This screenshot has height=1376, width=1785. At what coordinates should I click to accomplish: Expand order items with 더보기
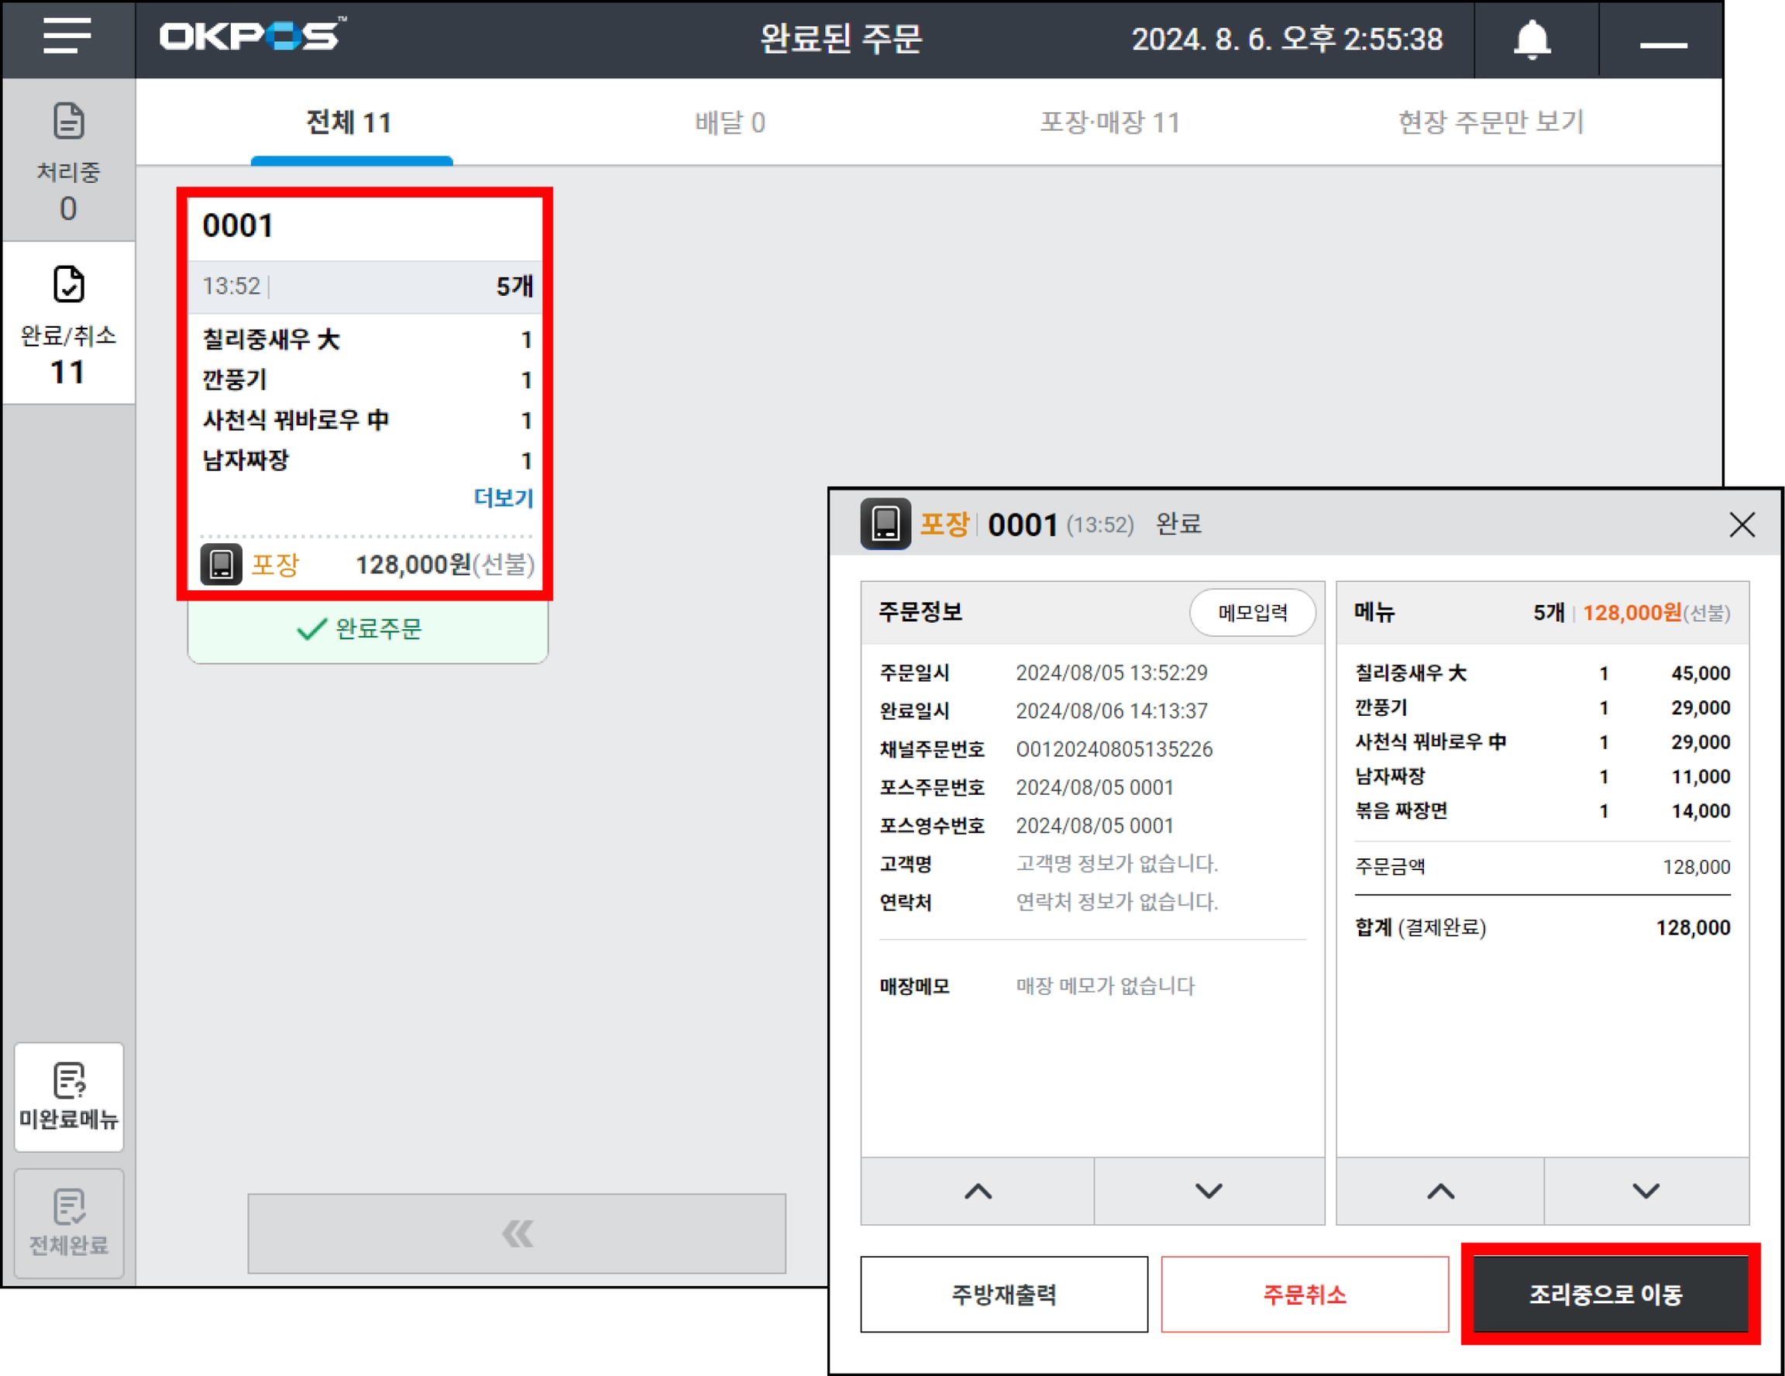(504, 497)
